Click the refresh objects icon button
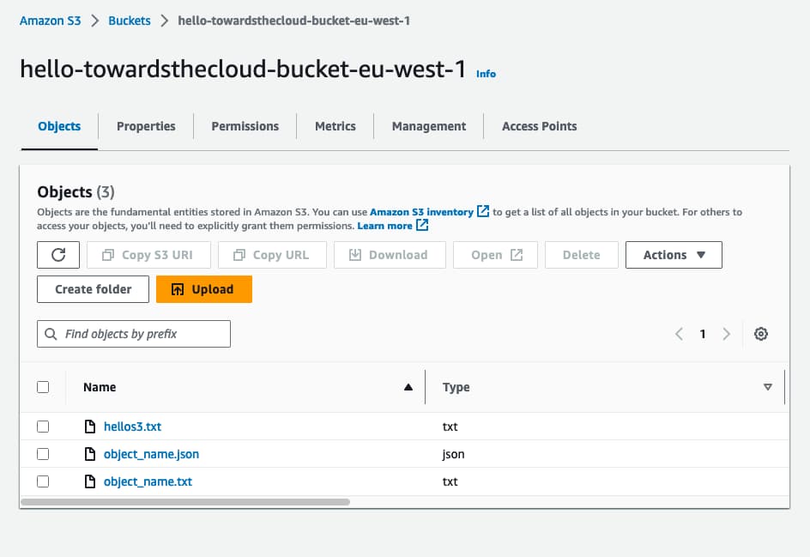The width and height of the screenshot is (810, 557). click(58, 255)
